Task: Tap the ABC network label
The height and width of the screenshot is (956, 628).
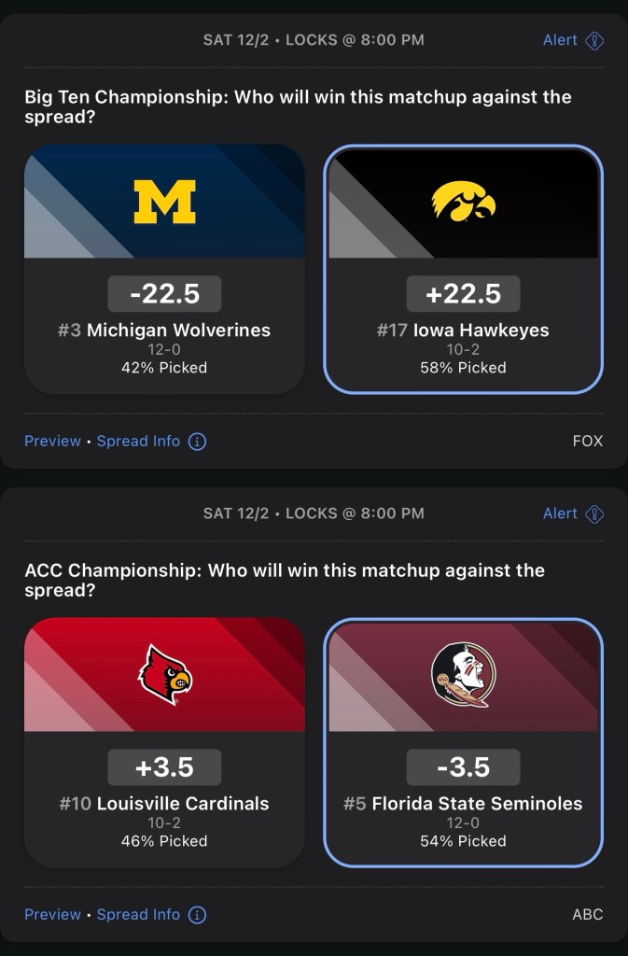Action: pos(588,915)
